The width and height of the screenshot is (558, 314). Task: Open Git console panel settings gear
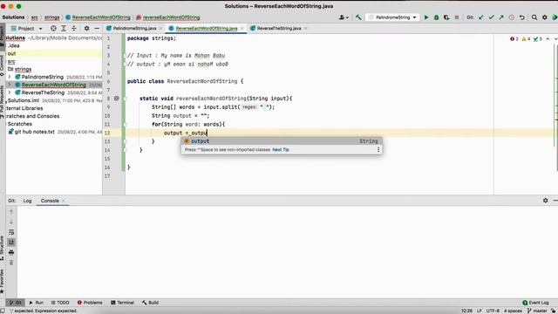click(545, 201)
